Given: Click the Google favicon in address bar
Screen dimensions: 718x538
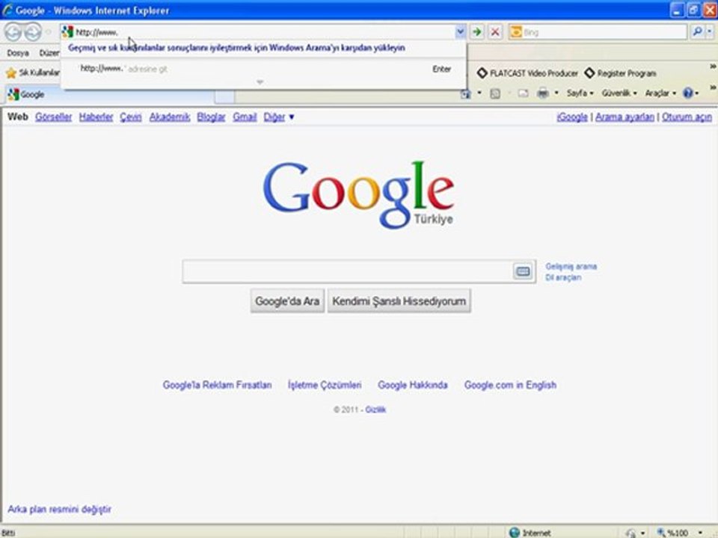Looking at the screenshot, I should [x=68, y=32].
